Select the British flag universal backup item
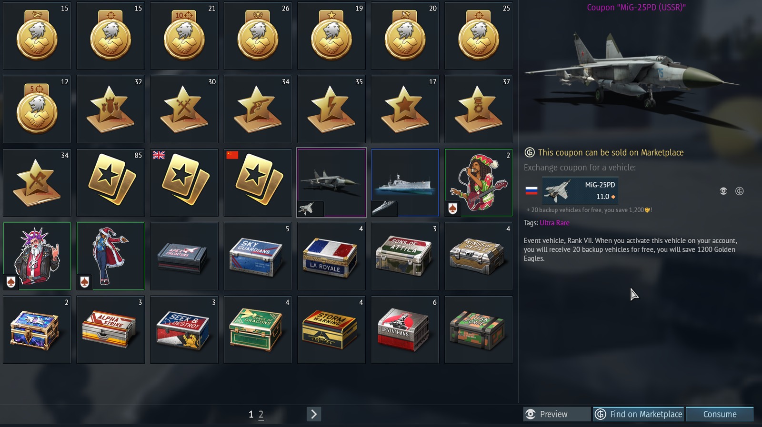This screenshot has height=427, width=762. pos(184,183)
